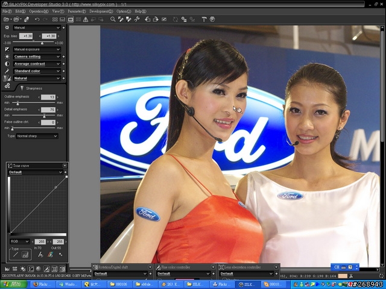386x289 pixels.
Task: Open the Parameter menu
Action: click(x=77, y=11)
